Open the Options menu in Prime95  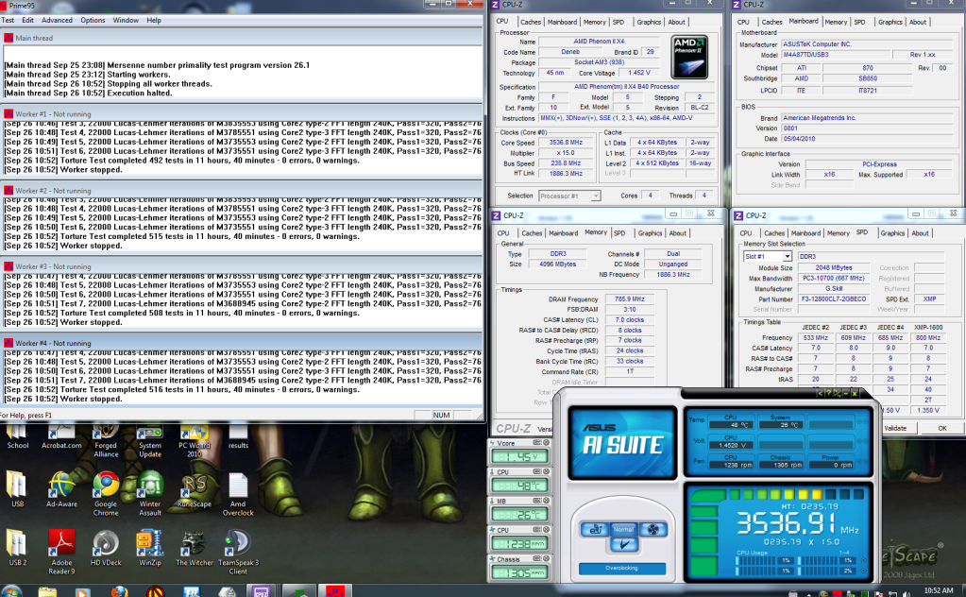coord(93,21)
